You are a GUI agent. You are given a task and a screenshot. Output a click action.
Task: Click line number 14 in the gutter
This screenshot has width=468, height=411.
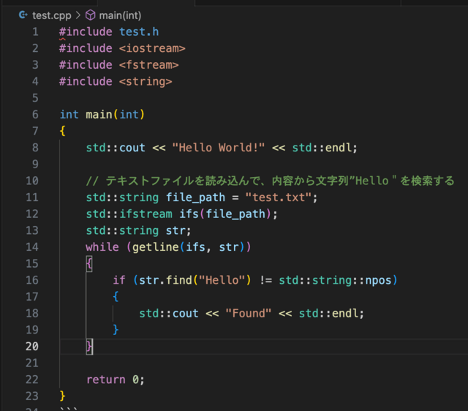point(32,247)
